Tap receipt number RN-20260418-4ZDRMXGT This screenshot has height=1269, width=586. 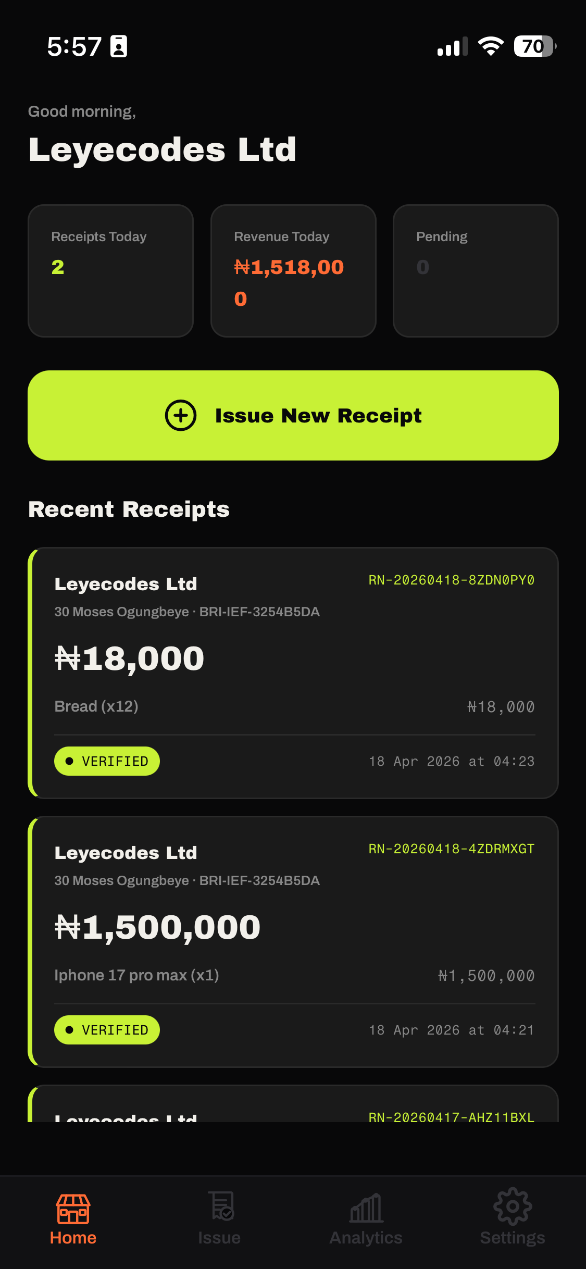(x=451, y=849)
